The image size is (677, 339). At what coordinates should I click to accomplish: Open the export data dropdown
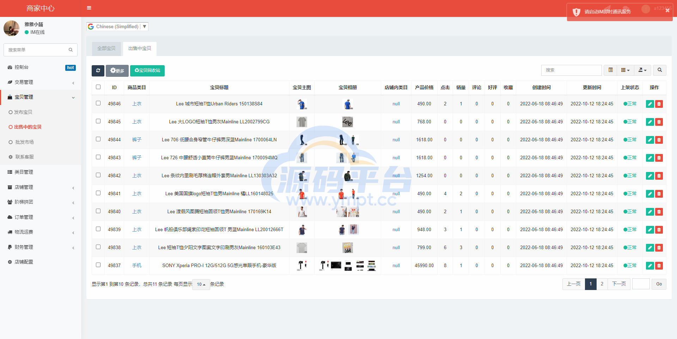pyautogui.click(x=642, y=70)
